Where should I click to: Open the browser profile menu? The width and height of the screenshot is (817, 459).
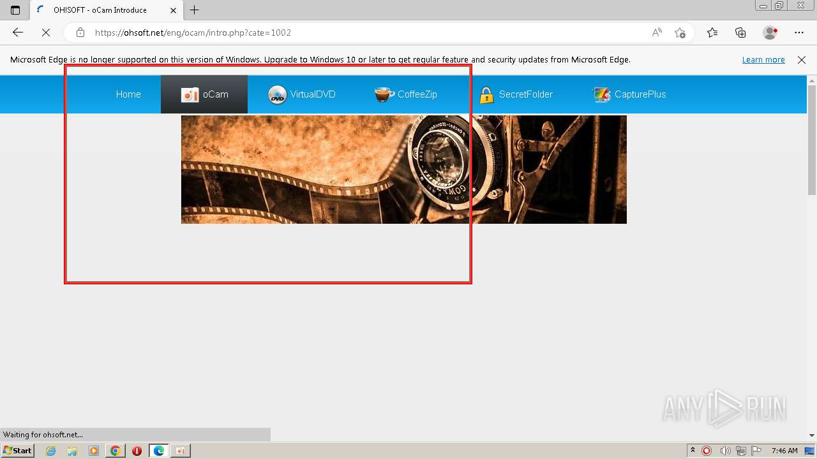click(x=770, y=33)
